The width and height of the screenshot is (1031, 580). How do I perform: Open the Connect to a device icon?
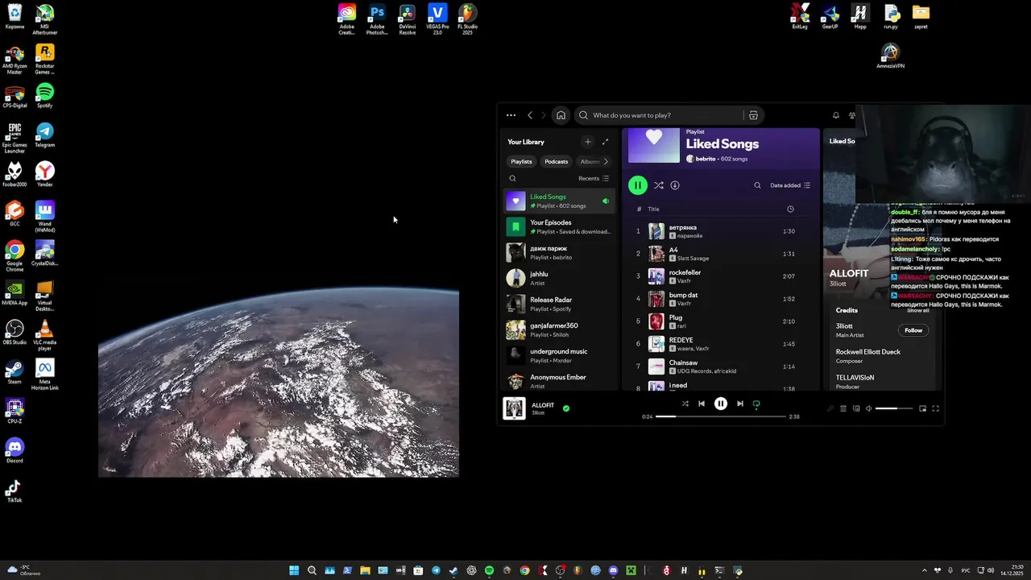[856, 408]
